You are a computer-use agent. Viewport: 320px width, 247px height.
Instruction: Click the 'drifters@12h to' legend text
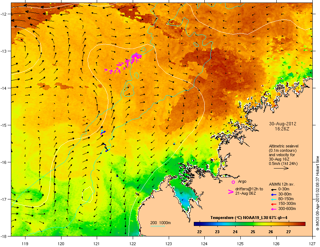pos(249,189)
